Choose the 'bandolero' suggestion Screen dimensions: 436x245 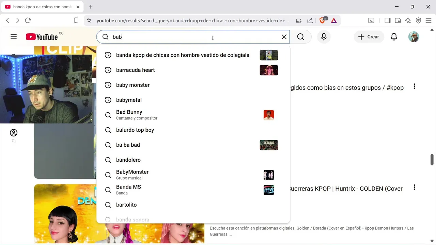(x=193, y=160)
